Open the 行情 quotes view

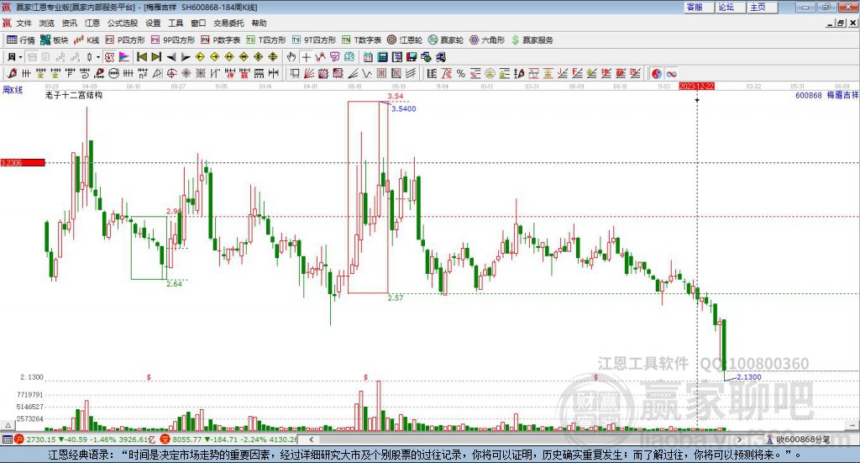tap(20, 40)
